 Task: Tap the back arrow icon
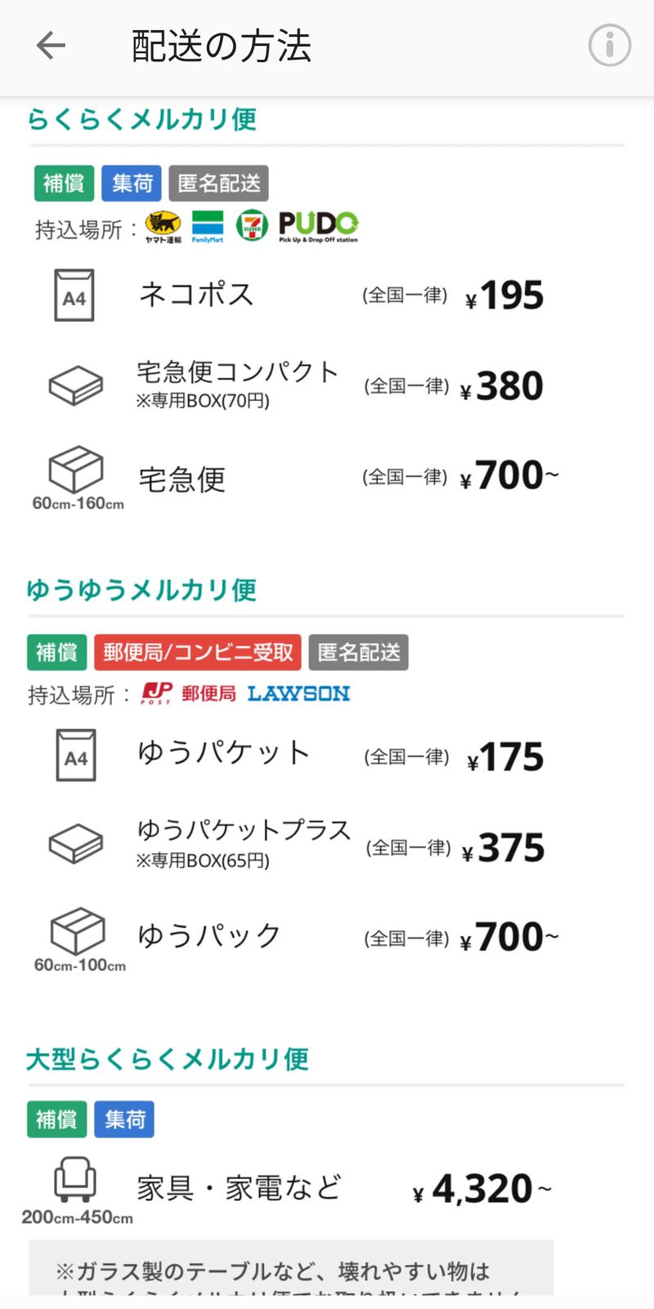51,46
